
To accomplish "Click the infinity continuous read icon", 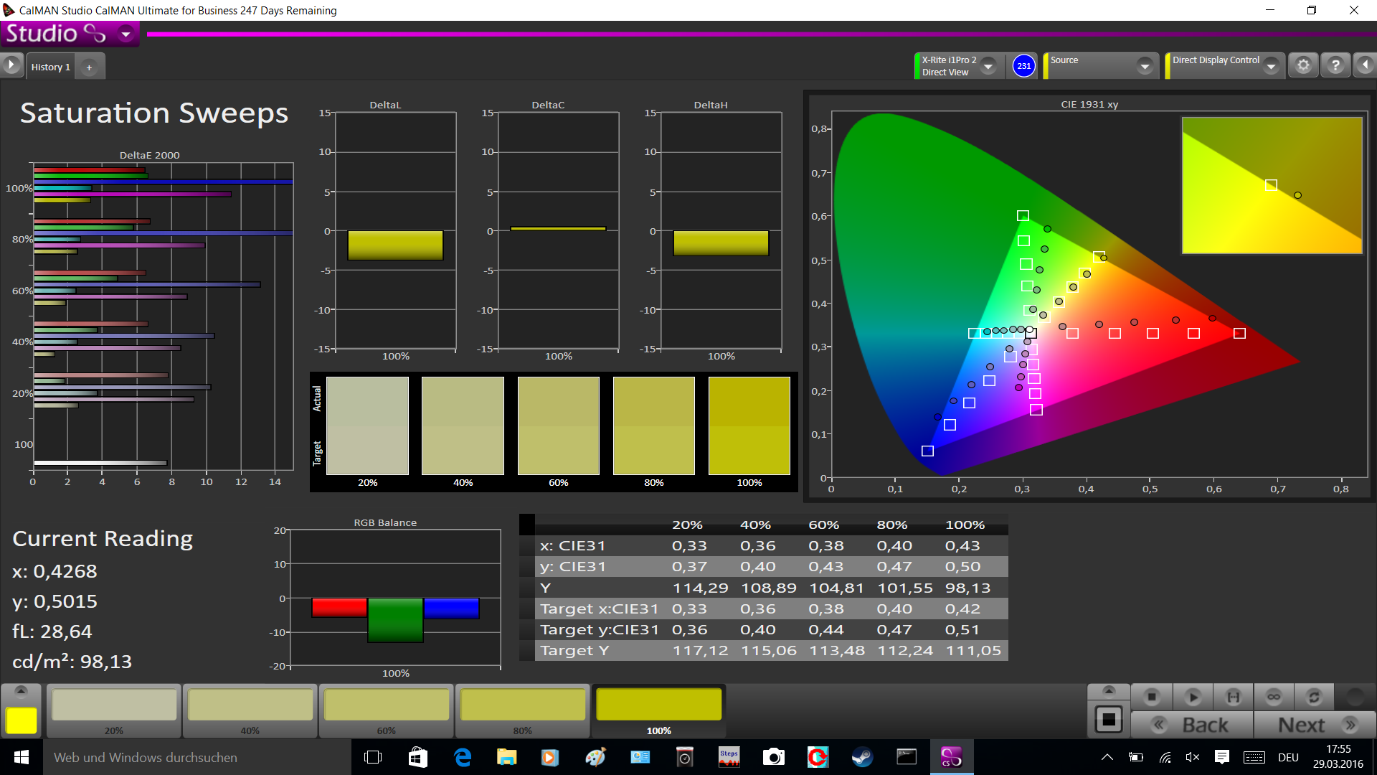I will (x=1274, y=697).
